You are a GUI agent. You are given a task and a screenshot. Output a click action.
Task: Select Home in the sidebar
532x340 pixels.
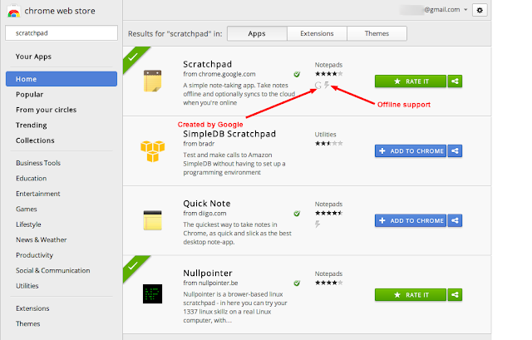62,79
